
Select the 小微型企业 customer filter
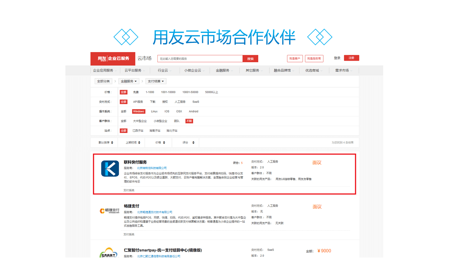tap(161, 121)
